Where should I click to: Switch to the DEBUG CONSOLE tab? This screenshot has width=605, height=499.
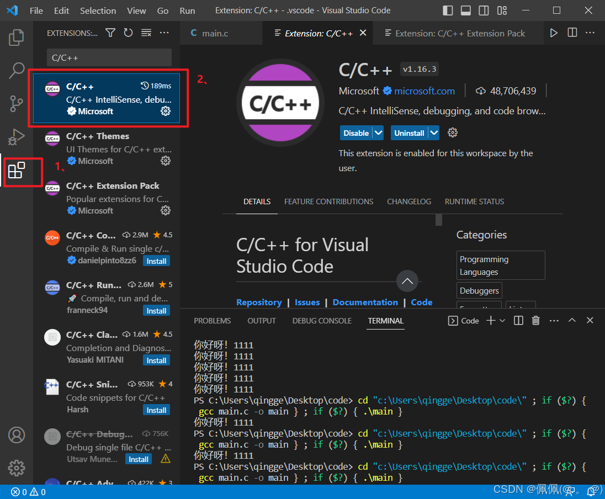coord(322,321)
